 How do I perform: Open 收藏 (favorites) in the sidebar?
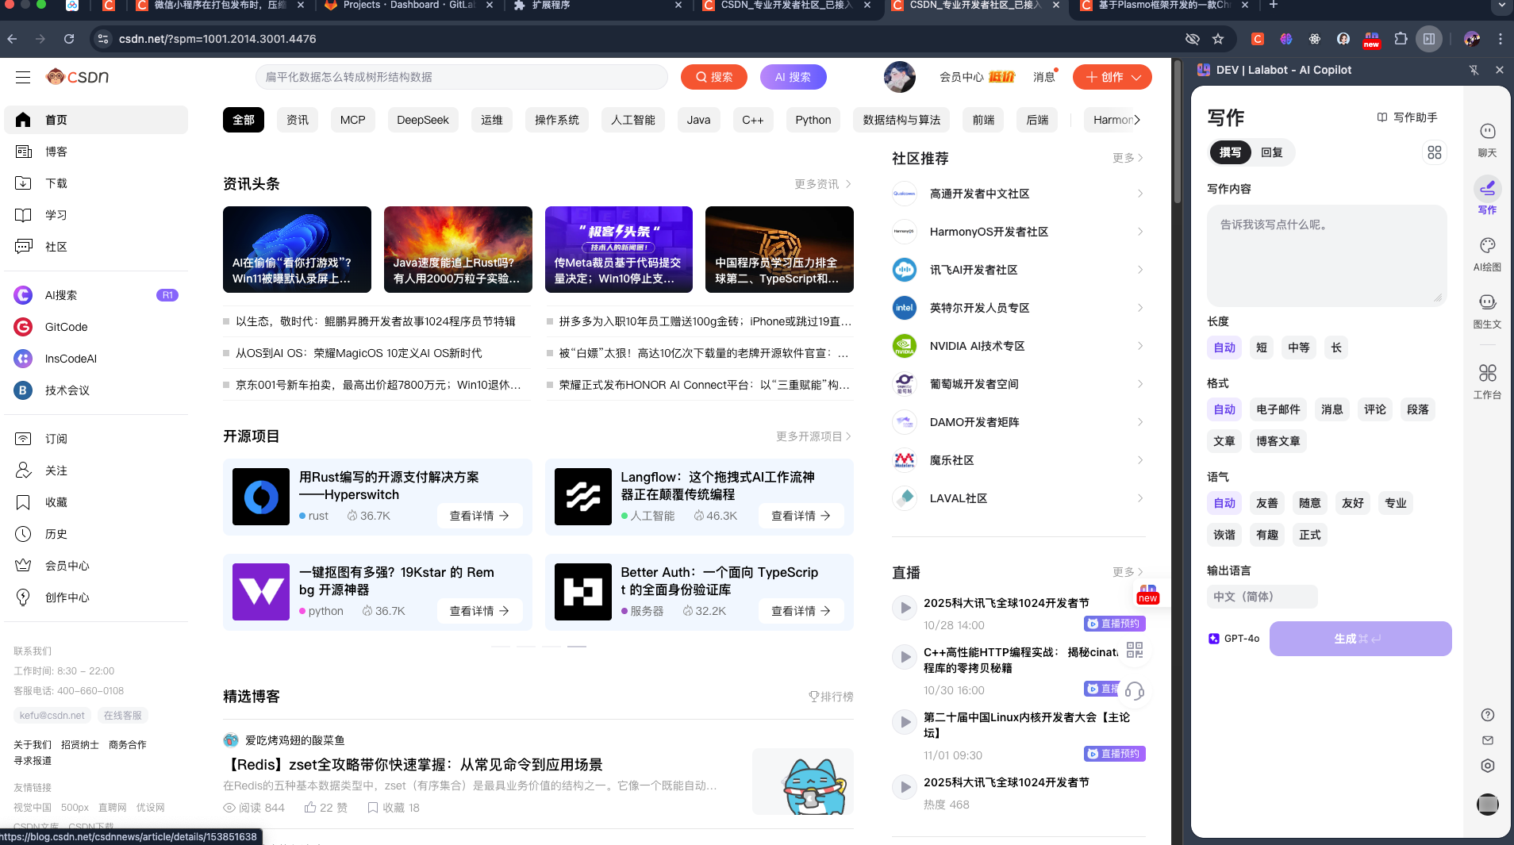[x=56, y=501]
